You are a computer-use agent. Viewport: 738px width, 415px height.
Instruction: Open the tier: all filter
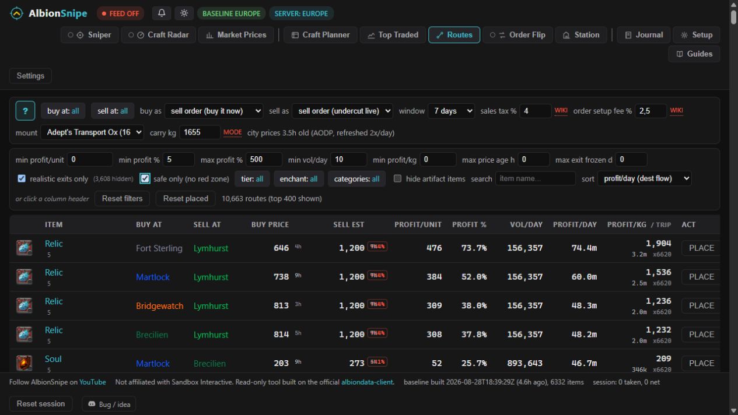coord(252,178)
